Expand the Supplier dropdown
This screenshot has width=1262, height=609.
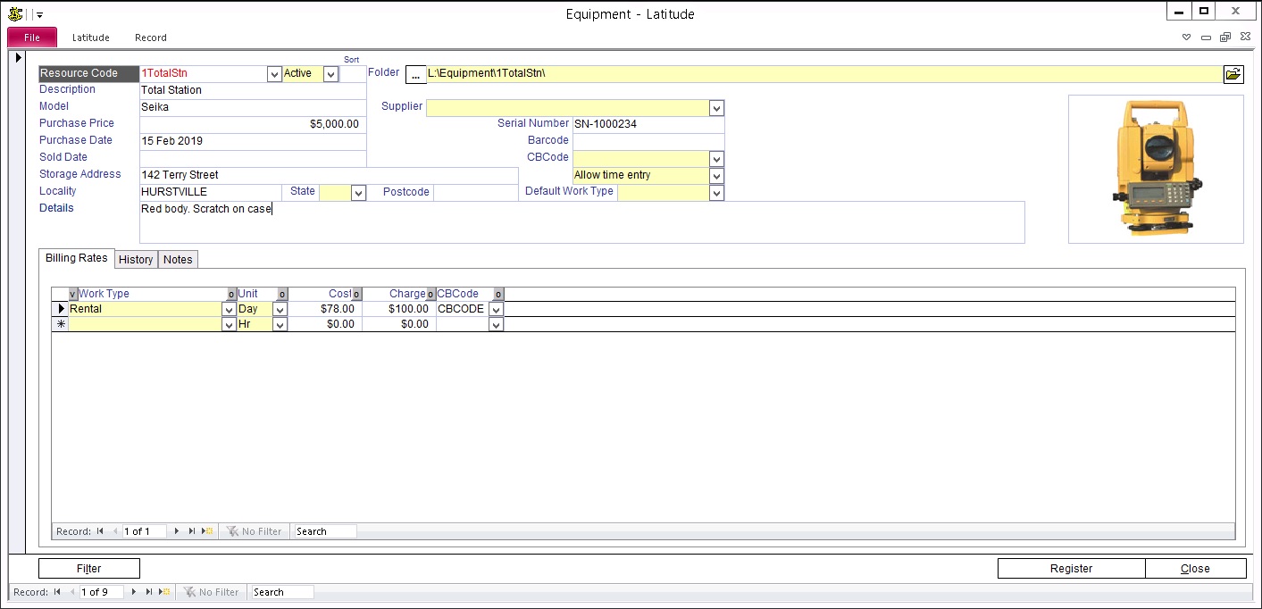pyautogui.click(x=715, y=108)
